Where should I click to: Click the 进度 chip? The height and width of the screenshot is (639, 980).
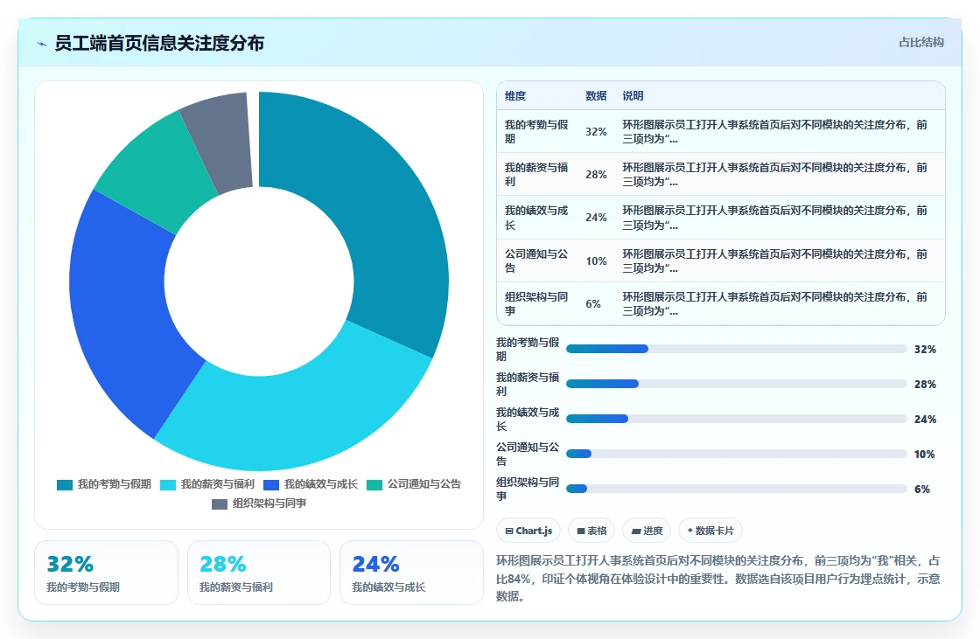(x=647, y=531)
